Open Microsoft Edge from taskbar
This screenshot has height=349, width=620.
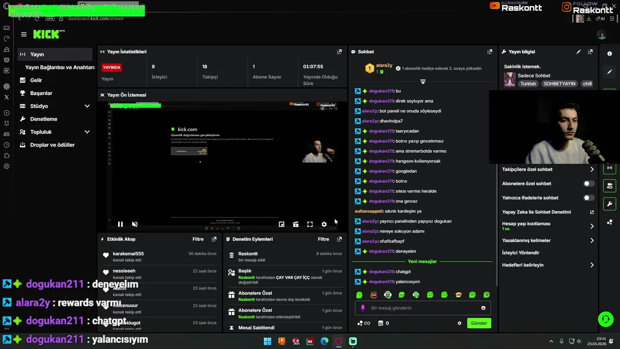click(x=325, y=341)
